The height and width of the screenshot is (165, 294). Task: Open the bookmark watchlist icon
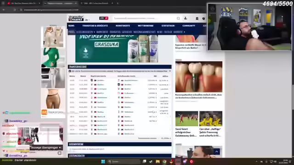[197, 18]
